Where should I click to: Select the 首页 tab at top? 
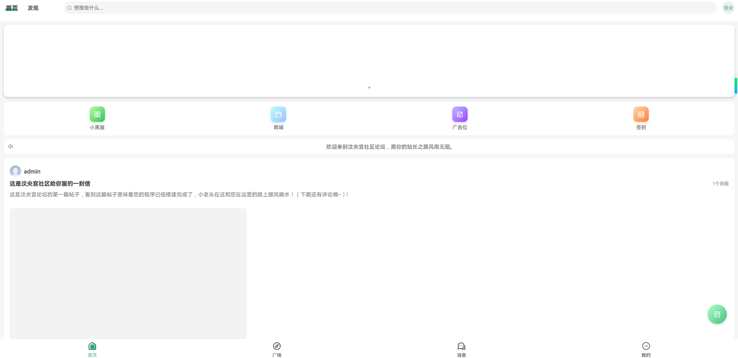pos(12,8)
